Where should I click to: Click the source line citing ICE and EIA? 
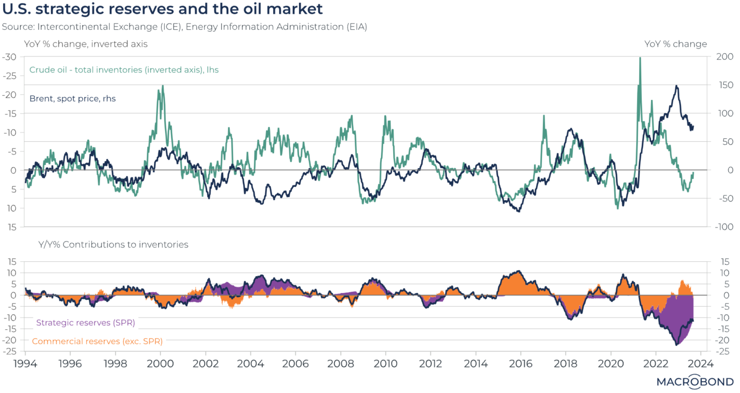[184, 27]
